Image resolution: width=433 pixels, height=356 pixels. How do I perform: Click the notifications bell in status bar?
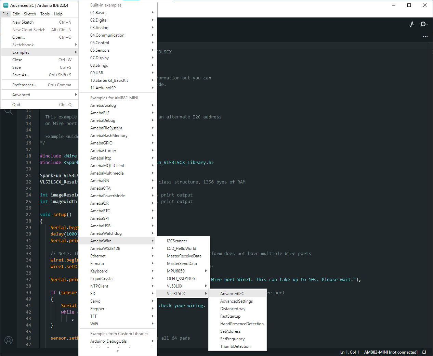[424, 352]
